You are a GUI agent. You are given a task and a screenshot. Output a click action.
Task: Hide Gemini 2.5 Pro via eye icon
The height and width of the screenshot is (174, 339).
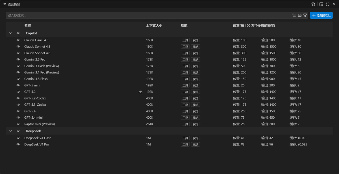click(x=18, y=60)
